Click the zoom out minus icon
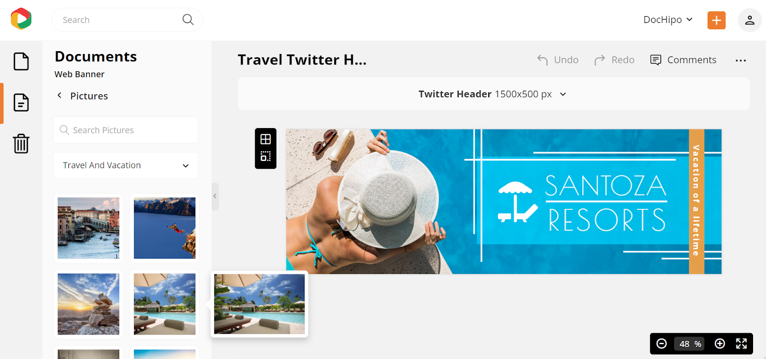 (x=662, y=344)
